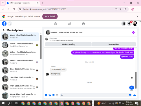
Task: Click the Facebook logo icon
Action: (4, 23)
